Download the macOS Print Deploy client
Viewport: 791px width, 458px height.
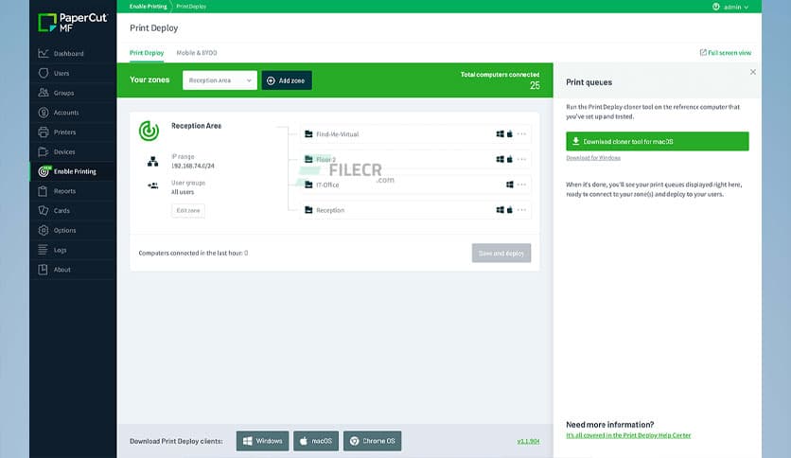(316, 441)
